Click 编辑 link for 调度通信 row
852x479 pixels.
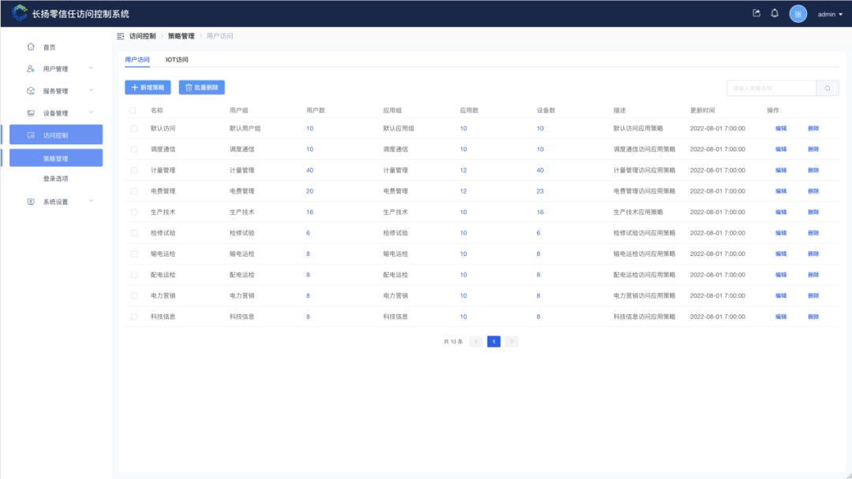[781, 149]
